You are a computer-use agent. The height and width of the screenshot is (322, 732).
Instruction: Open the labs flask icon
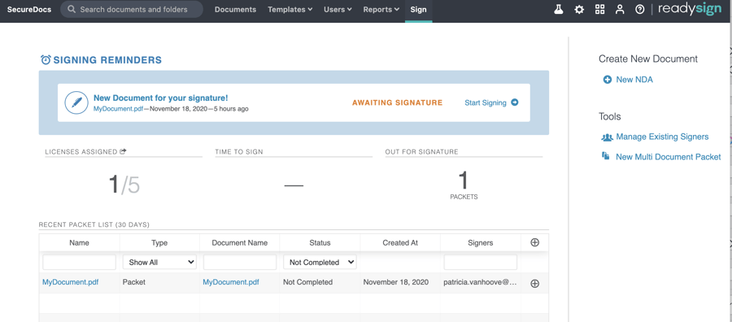[x=558, y=9]
